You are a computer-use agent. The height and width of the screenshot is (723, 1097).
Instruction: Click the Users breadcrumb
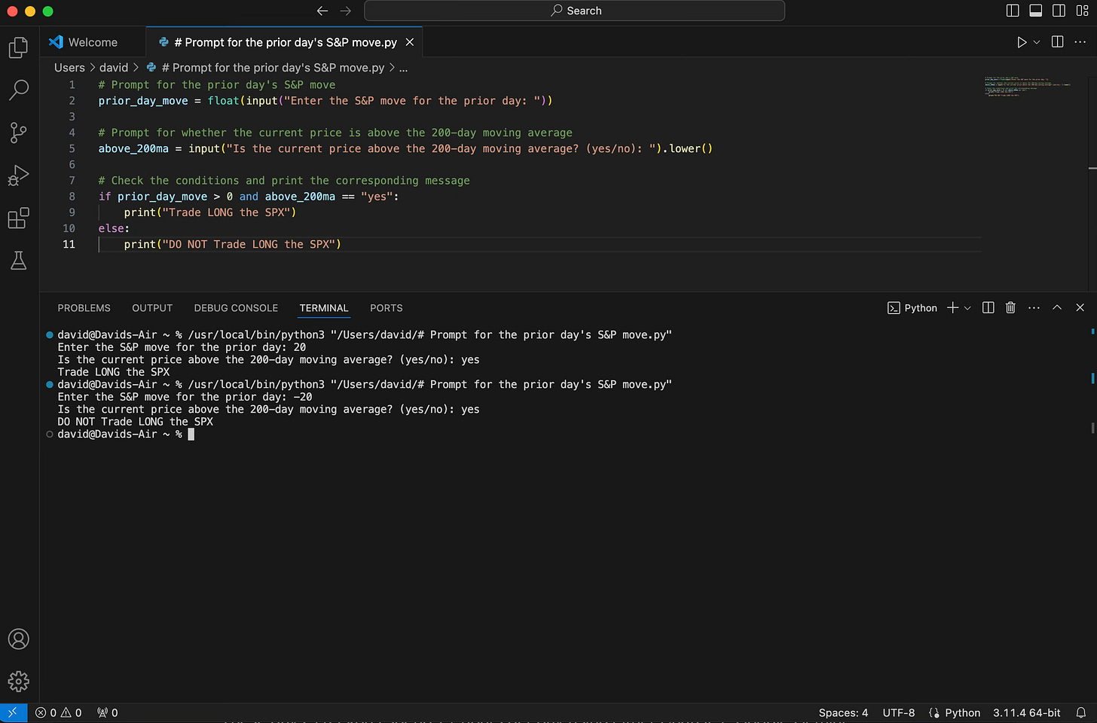pyautogui.click(x=69, y=68)
